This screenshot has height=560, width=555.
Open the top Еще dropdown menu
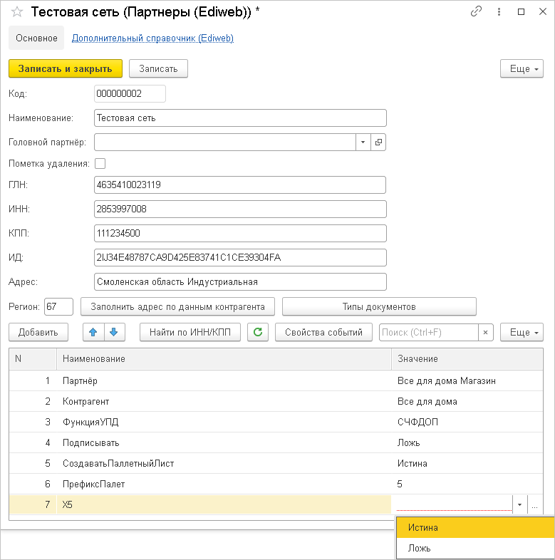pyautogui.click(x=522, y=68)
